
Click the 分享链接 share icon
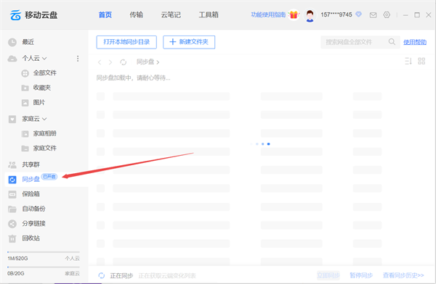click(12, 224)
